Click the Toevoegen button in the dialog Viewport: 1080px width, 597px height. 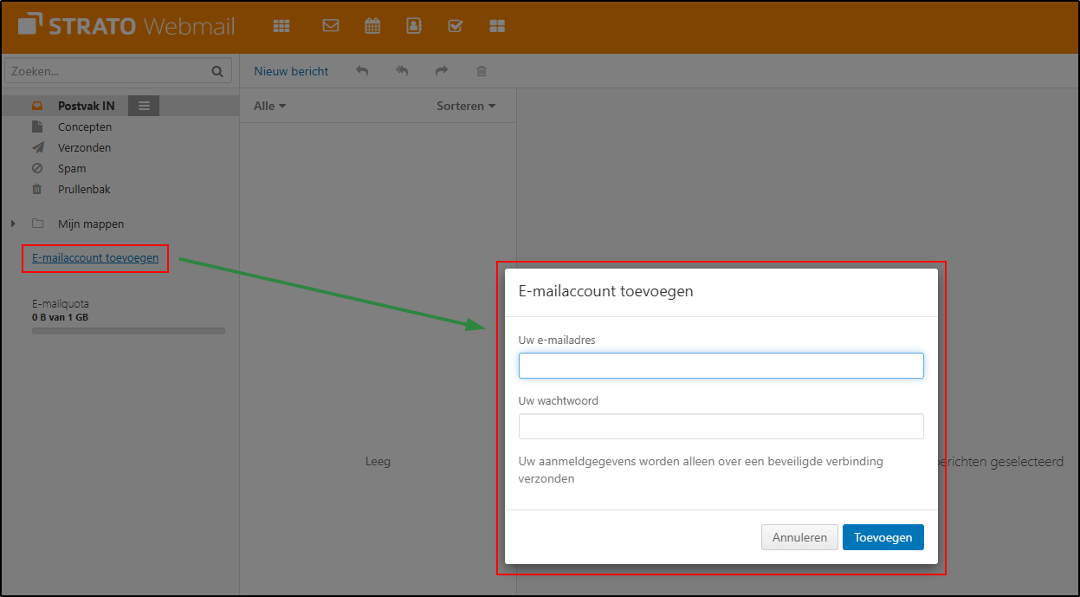(883, 537)
